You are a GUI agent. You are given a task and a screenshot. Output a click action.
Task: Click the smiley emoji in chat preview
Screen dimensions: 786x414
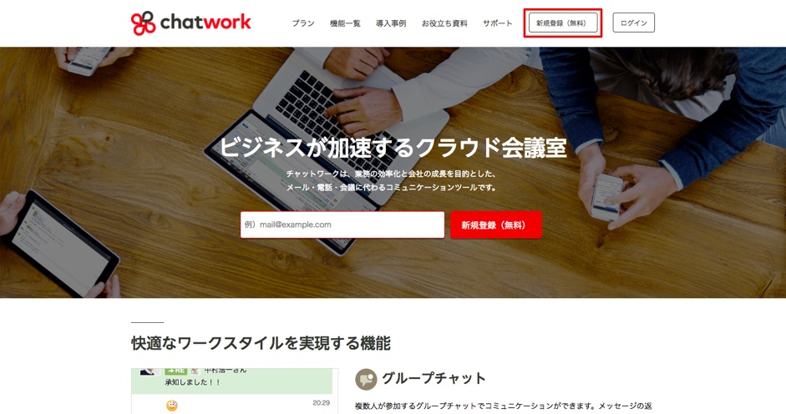point(172,405)
